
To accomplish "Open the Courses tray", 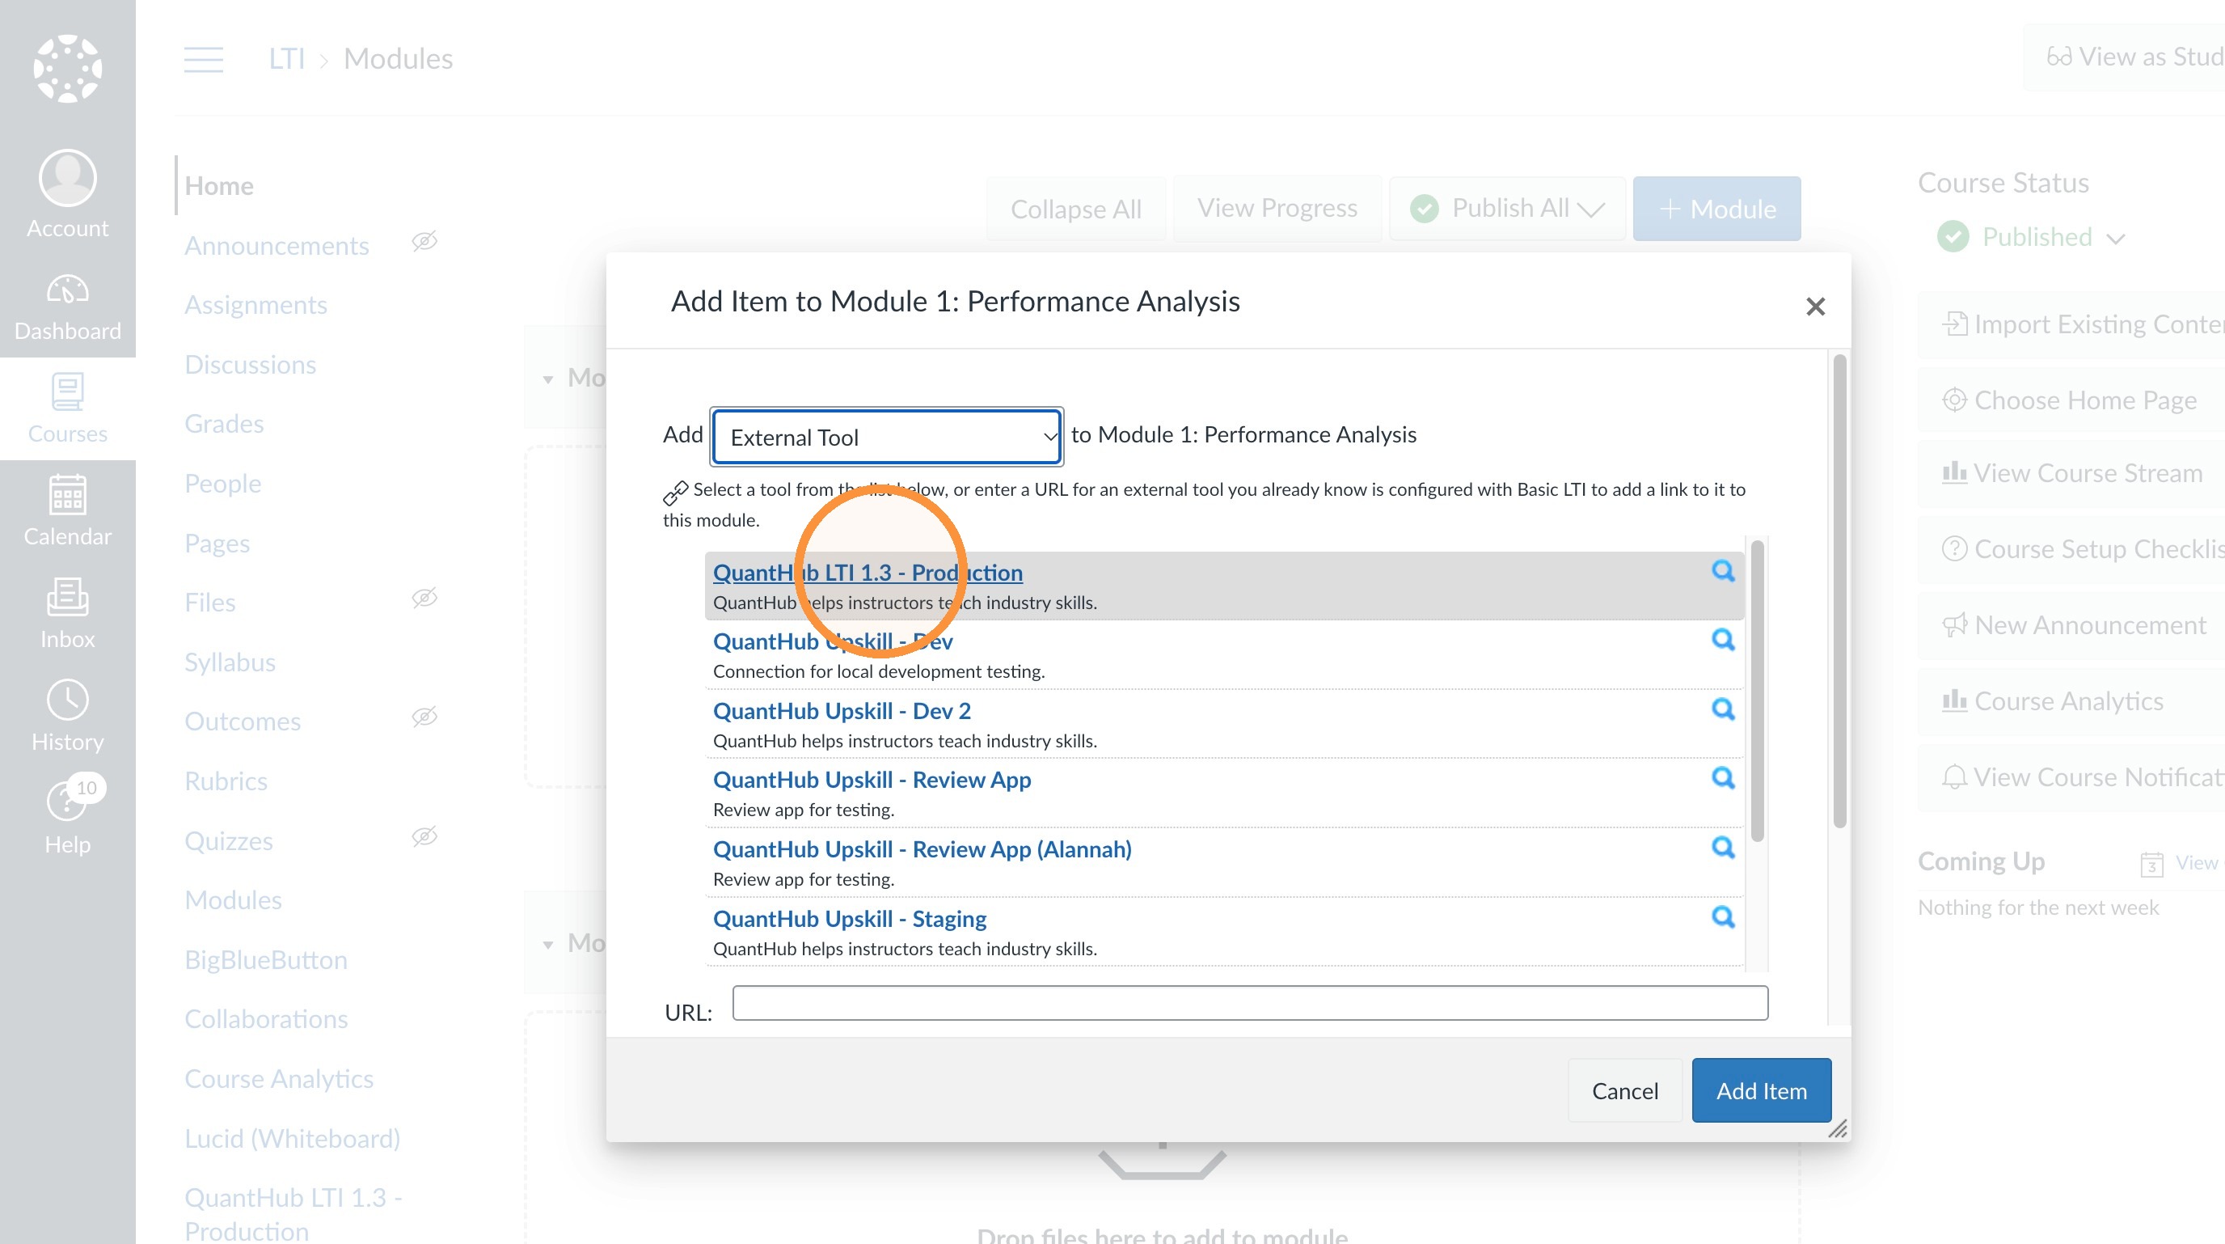I will pyautogui.click(x=67, y=408).
